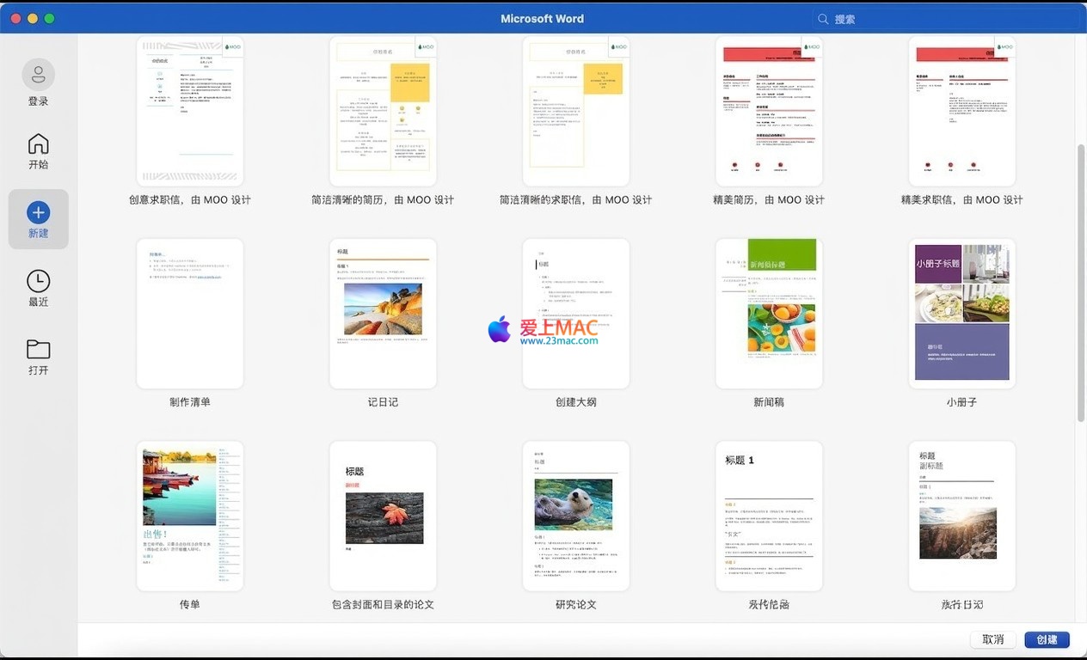Pick the 精美简历 MOO template

(x=769, y=112)
